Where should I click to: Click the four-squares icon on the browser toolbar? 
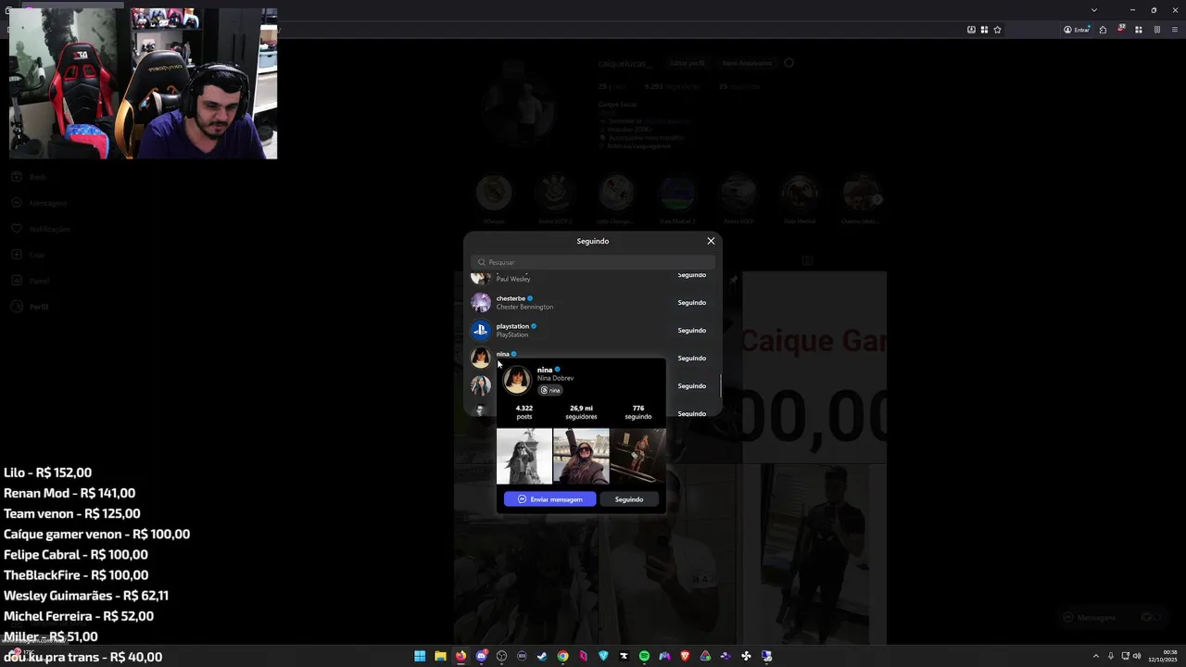click(x=1139, y=30)
